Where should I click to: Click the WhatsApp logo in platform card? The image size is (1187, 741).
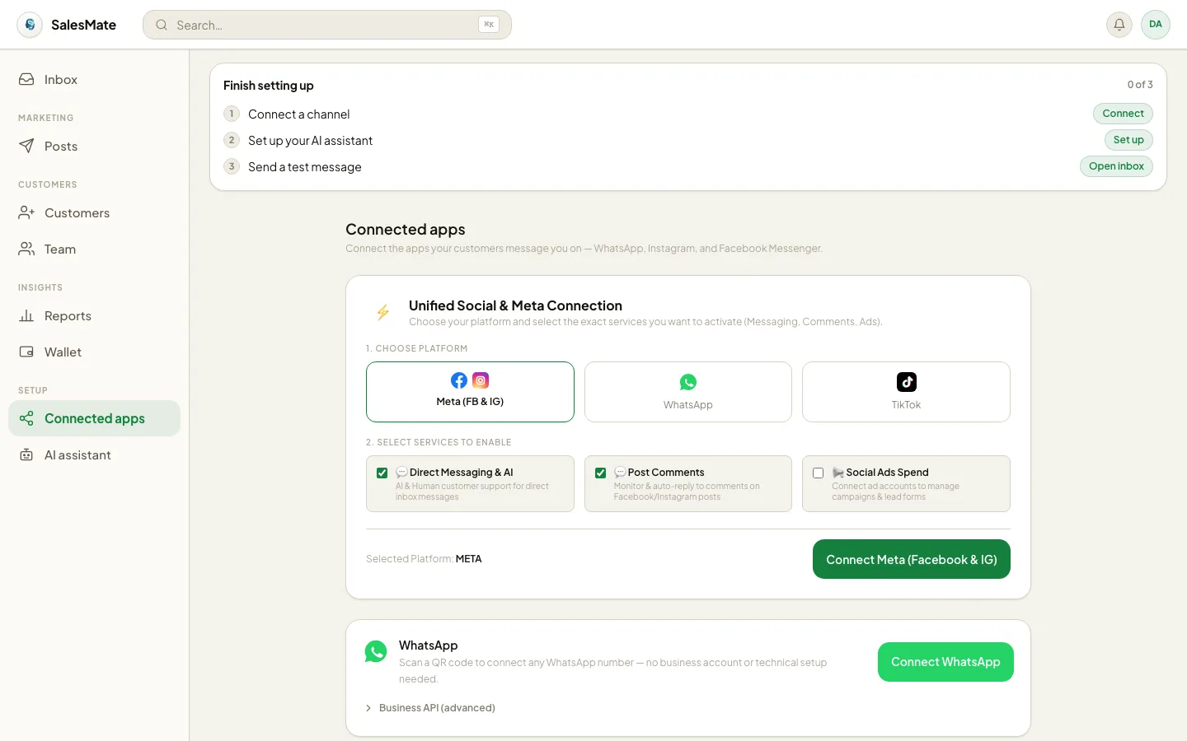688,382
